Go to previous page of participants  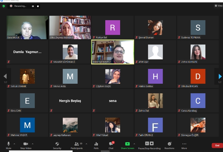(x=5, y=76)
